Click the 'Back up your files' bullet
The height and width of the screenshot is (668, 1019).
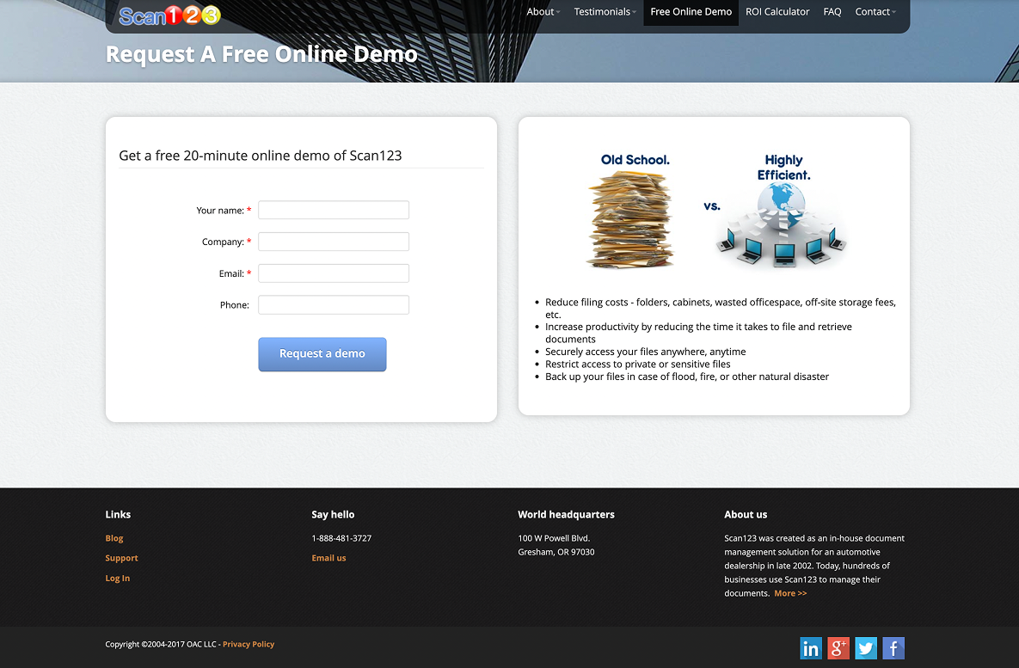[687, 377]
